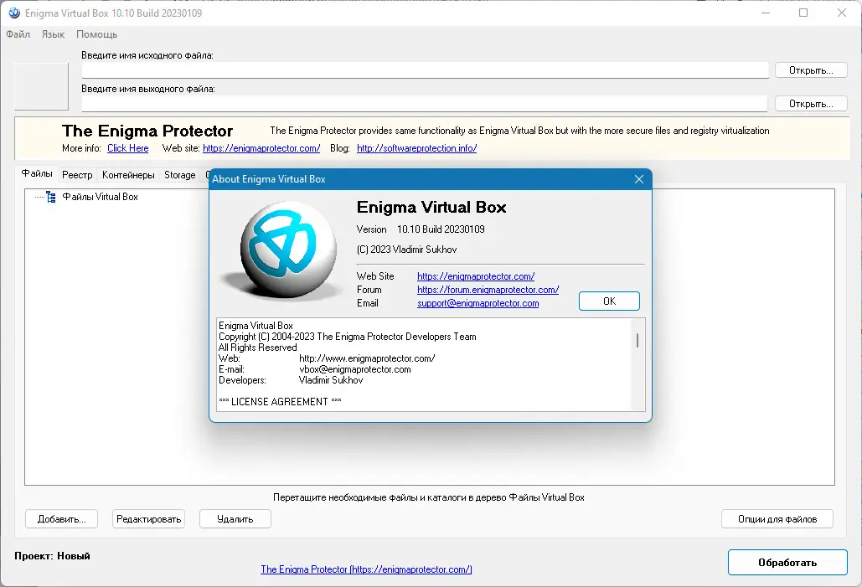Click the Copyright 2004-2023 line in license box

pos(348,337)
